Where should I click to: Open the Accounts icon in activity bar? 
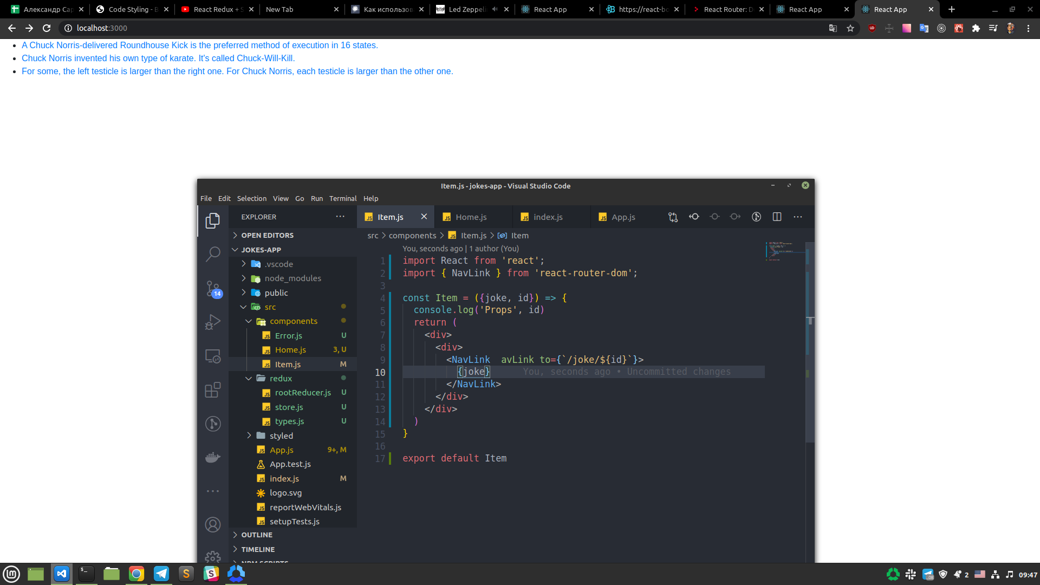click(213, 524)
